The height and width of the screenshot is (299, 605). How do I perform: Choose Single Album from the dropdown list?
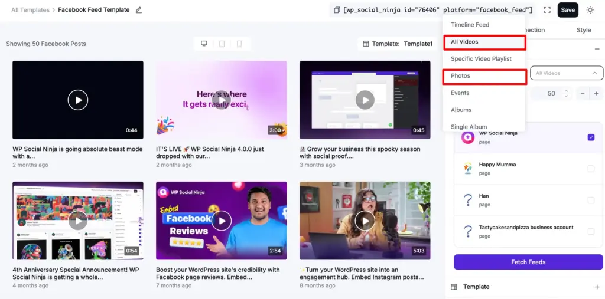tap(484, 126)
